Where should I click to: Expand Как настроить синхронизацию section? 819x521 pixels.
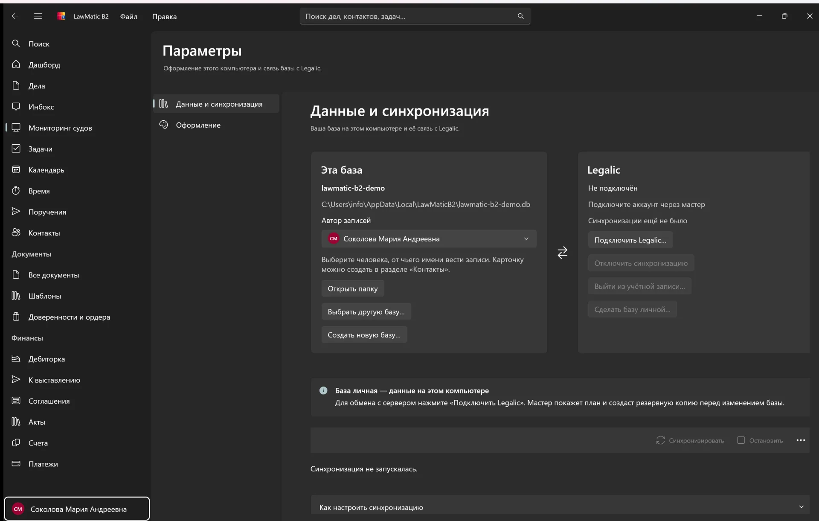point(560,507)
